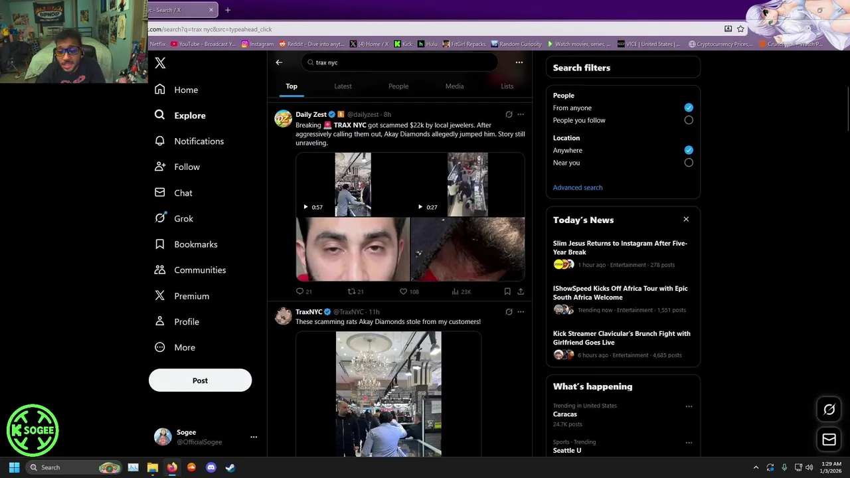Show hidden system tray icons chevron
The image size is (850, 478).
[756, 467]
